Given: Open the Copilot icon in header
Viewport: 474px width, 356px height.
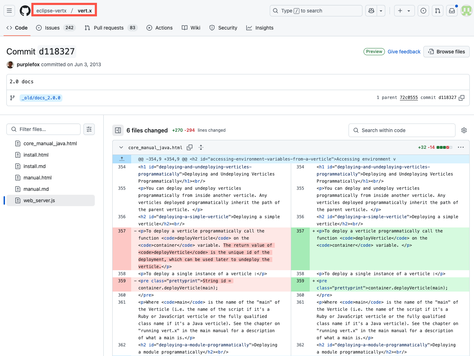Looking at the screenshot, I should coord(371,11).
